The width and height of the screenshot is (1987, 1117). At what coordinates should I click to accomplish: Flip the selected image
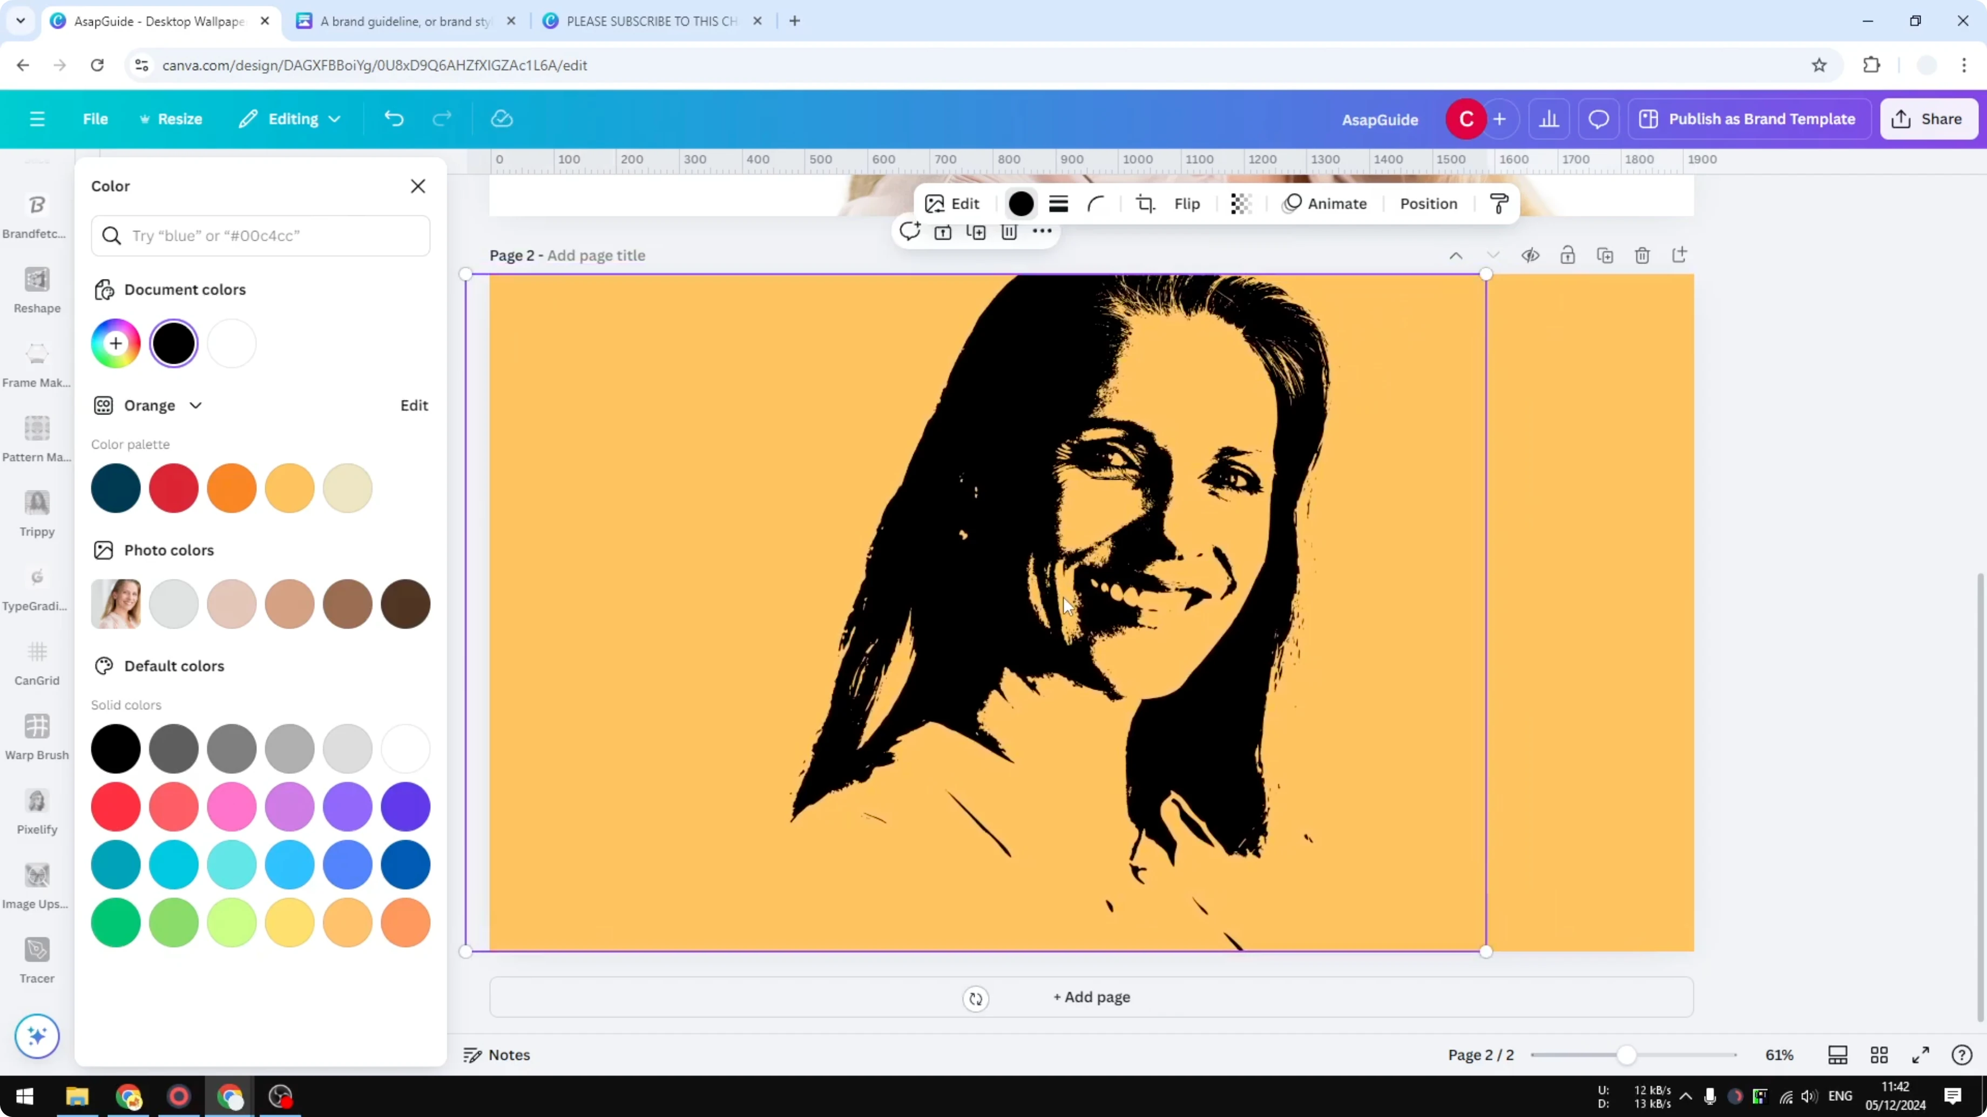pos(1187,203)
